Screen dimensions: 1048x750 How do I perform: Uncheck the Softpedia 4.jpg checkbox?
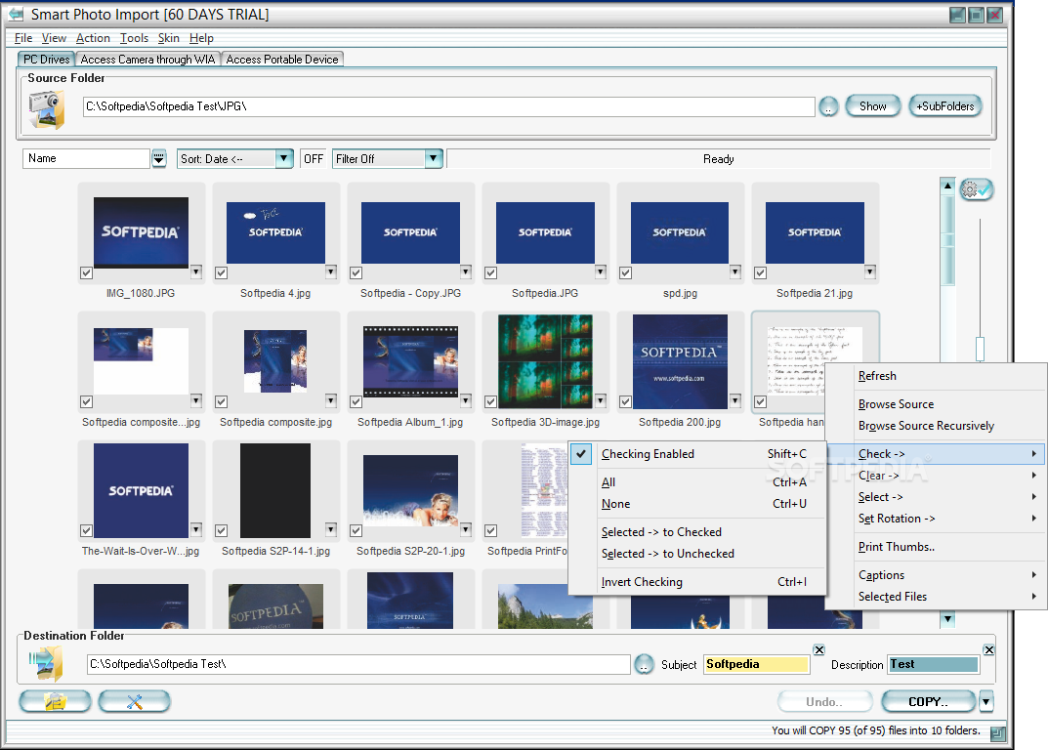pos(222,272)
